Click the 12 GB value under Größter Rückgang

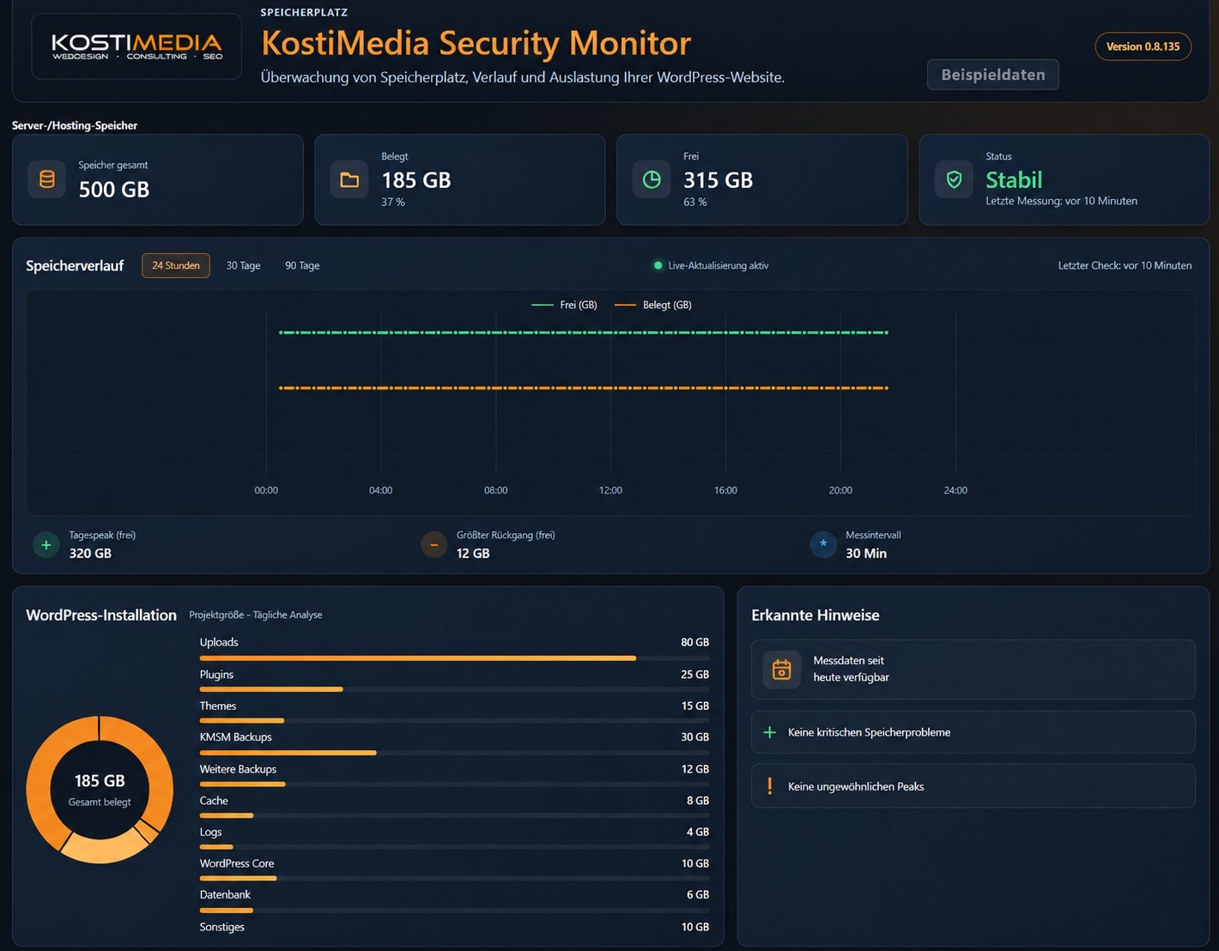473,554
